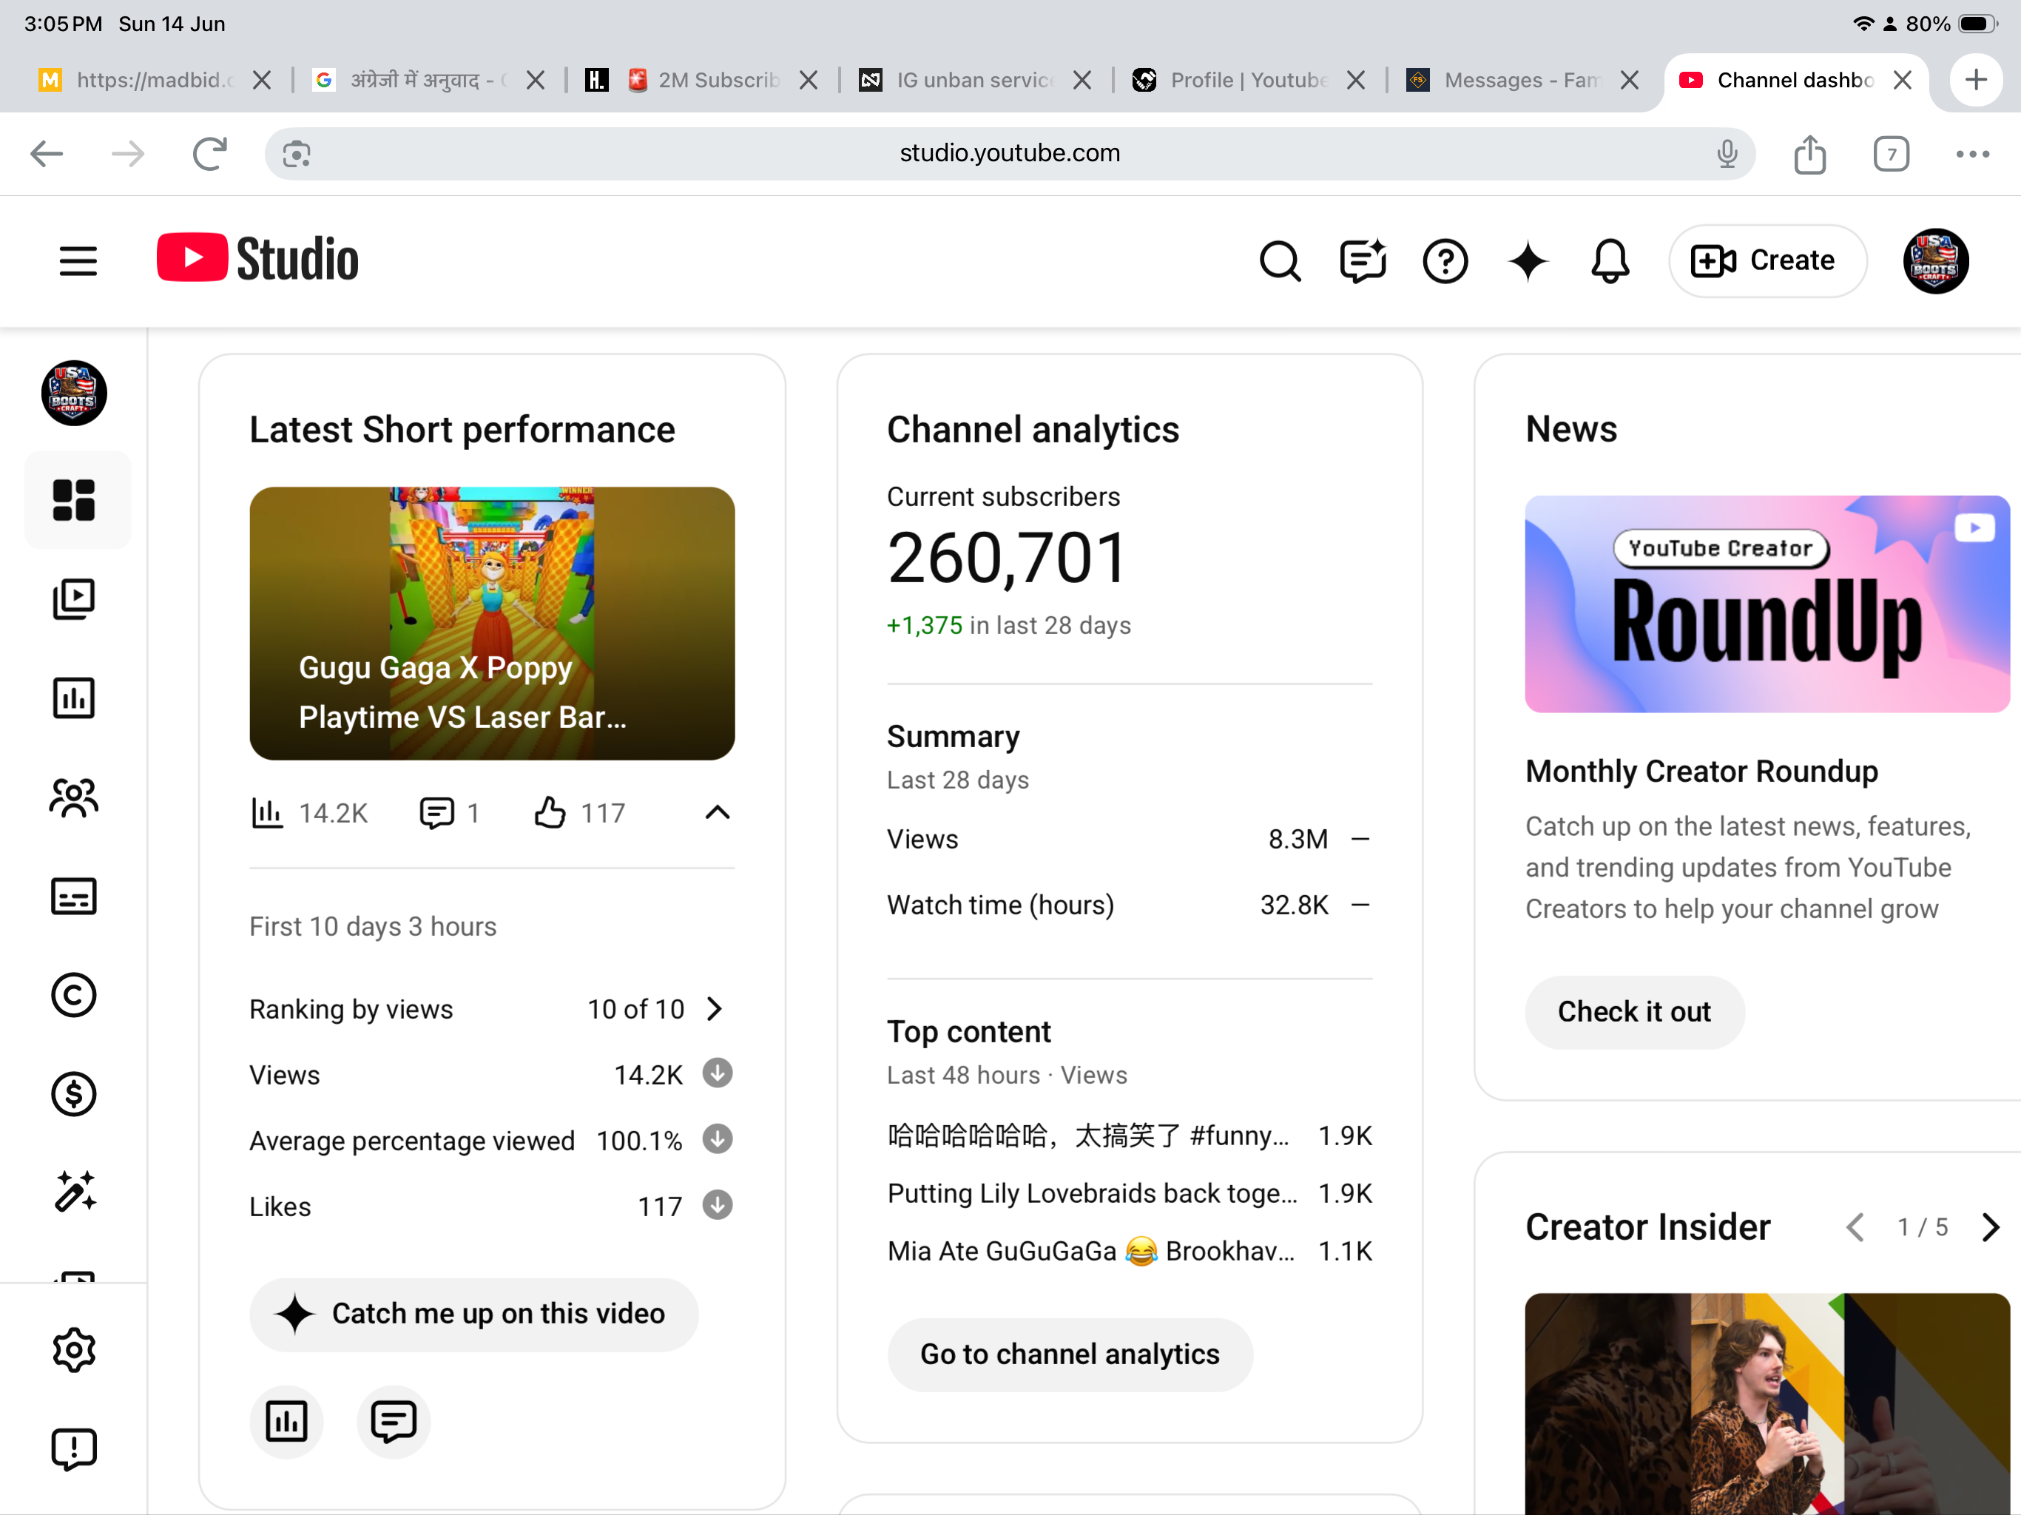Open the Community sidebar icon
Viewport: 2021px width, 1515px height.
[x=74, y=797]
